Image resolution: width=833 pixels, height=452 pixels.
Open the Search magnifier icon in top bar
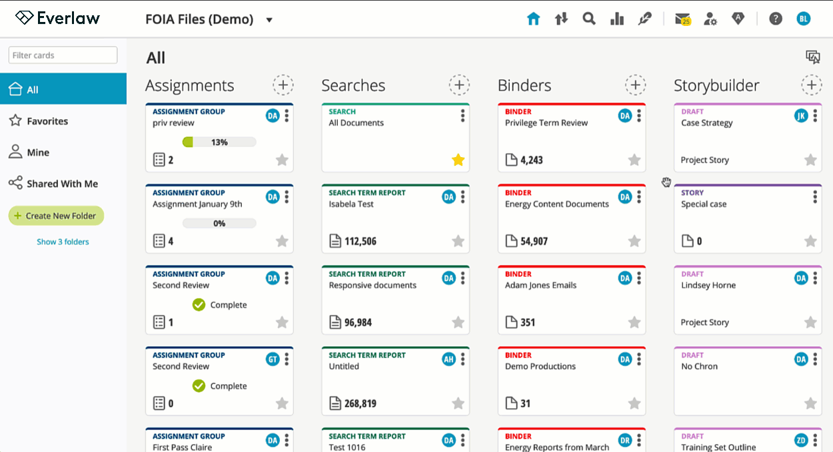(589, 19)
